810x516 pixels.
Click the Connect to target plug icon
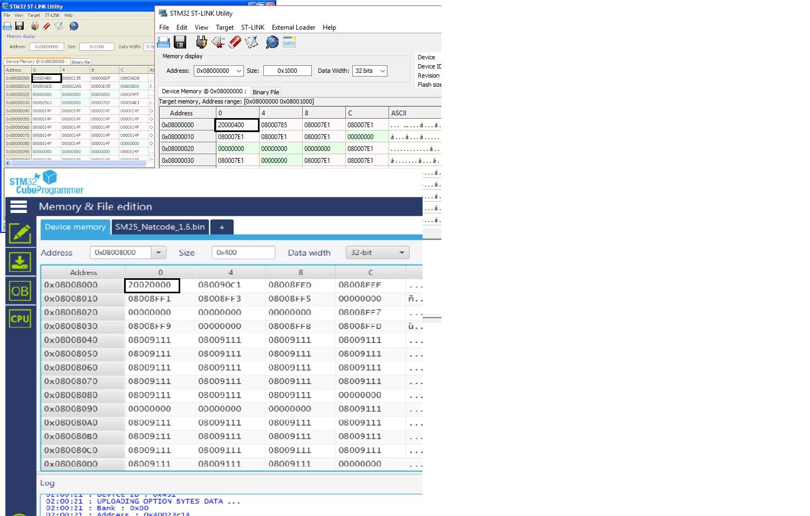(201, 42)
